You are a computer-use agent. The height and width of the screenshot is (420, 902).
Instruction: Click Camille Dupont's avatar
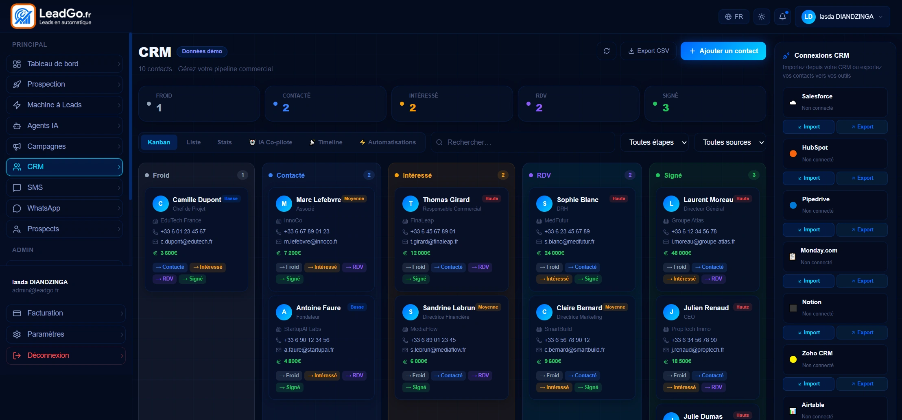[160, 204]
